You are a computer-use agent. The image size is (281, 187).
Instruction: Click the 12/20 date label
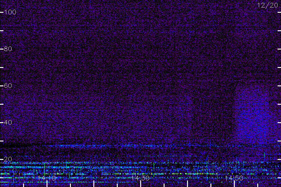(268, 5)
